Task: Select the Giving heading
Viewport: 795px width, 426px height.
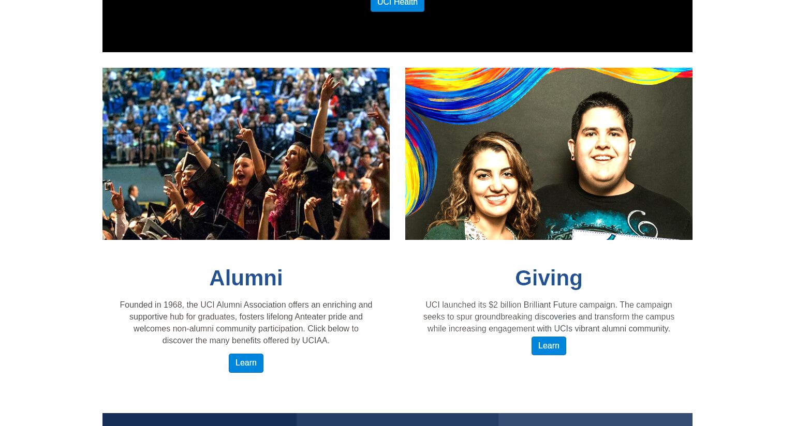Action: pyautogui.click(x=549, y=278)
